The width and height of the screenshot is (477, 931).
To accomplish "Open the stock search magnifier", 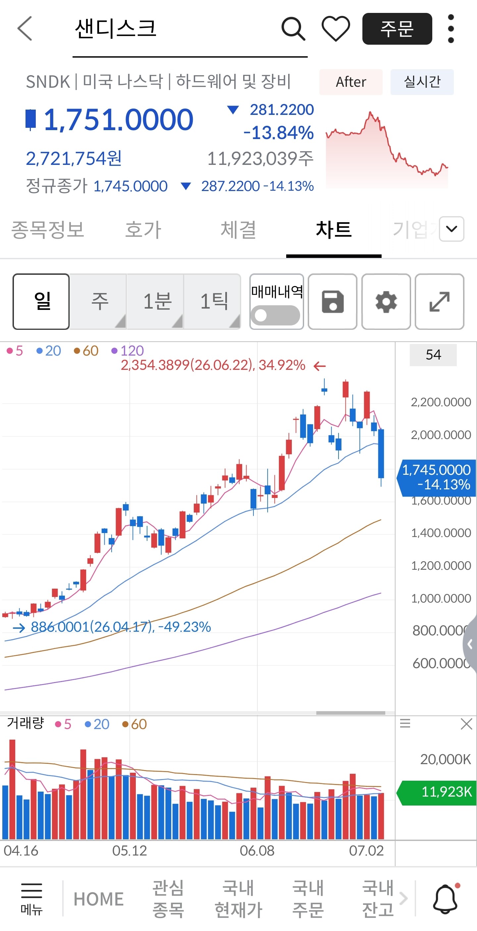I will pos(293,28).
